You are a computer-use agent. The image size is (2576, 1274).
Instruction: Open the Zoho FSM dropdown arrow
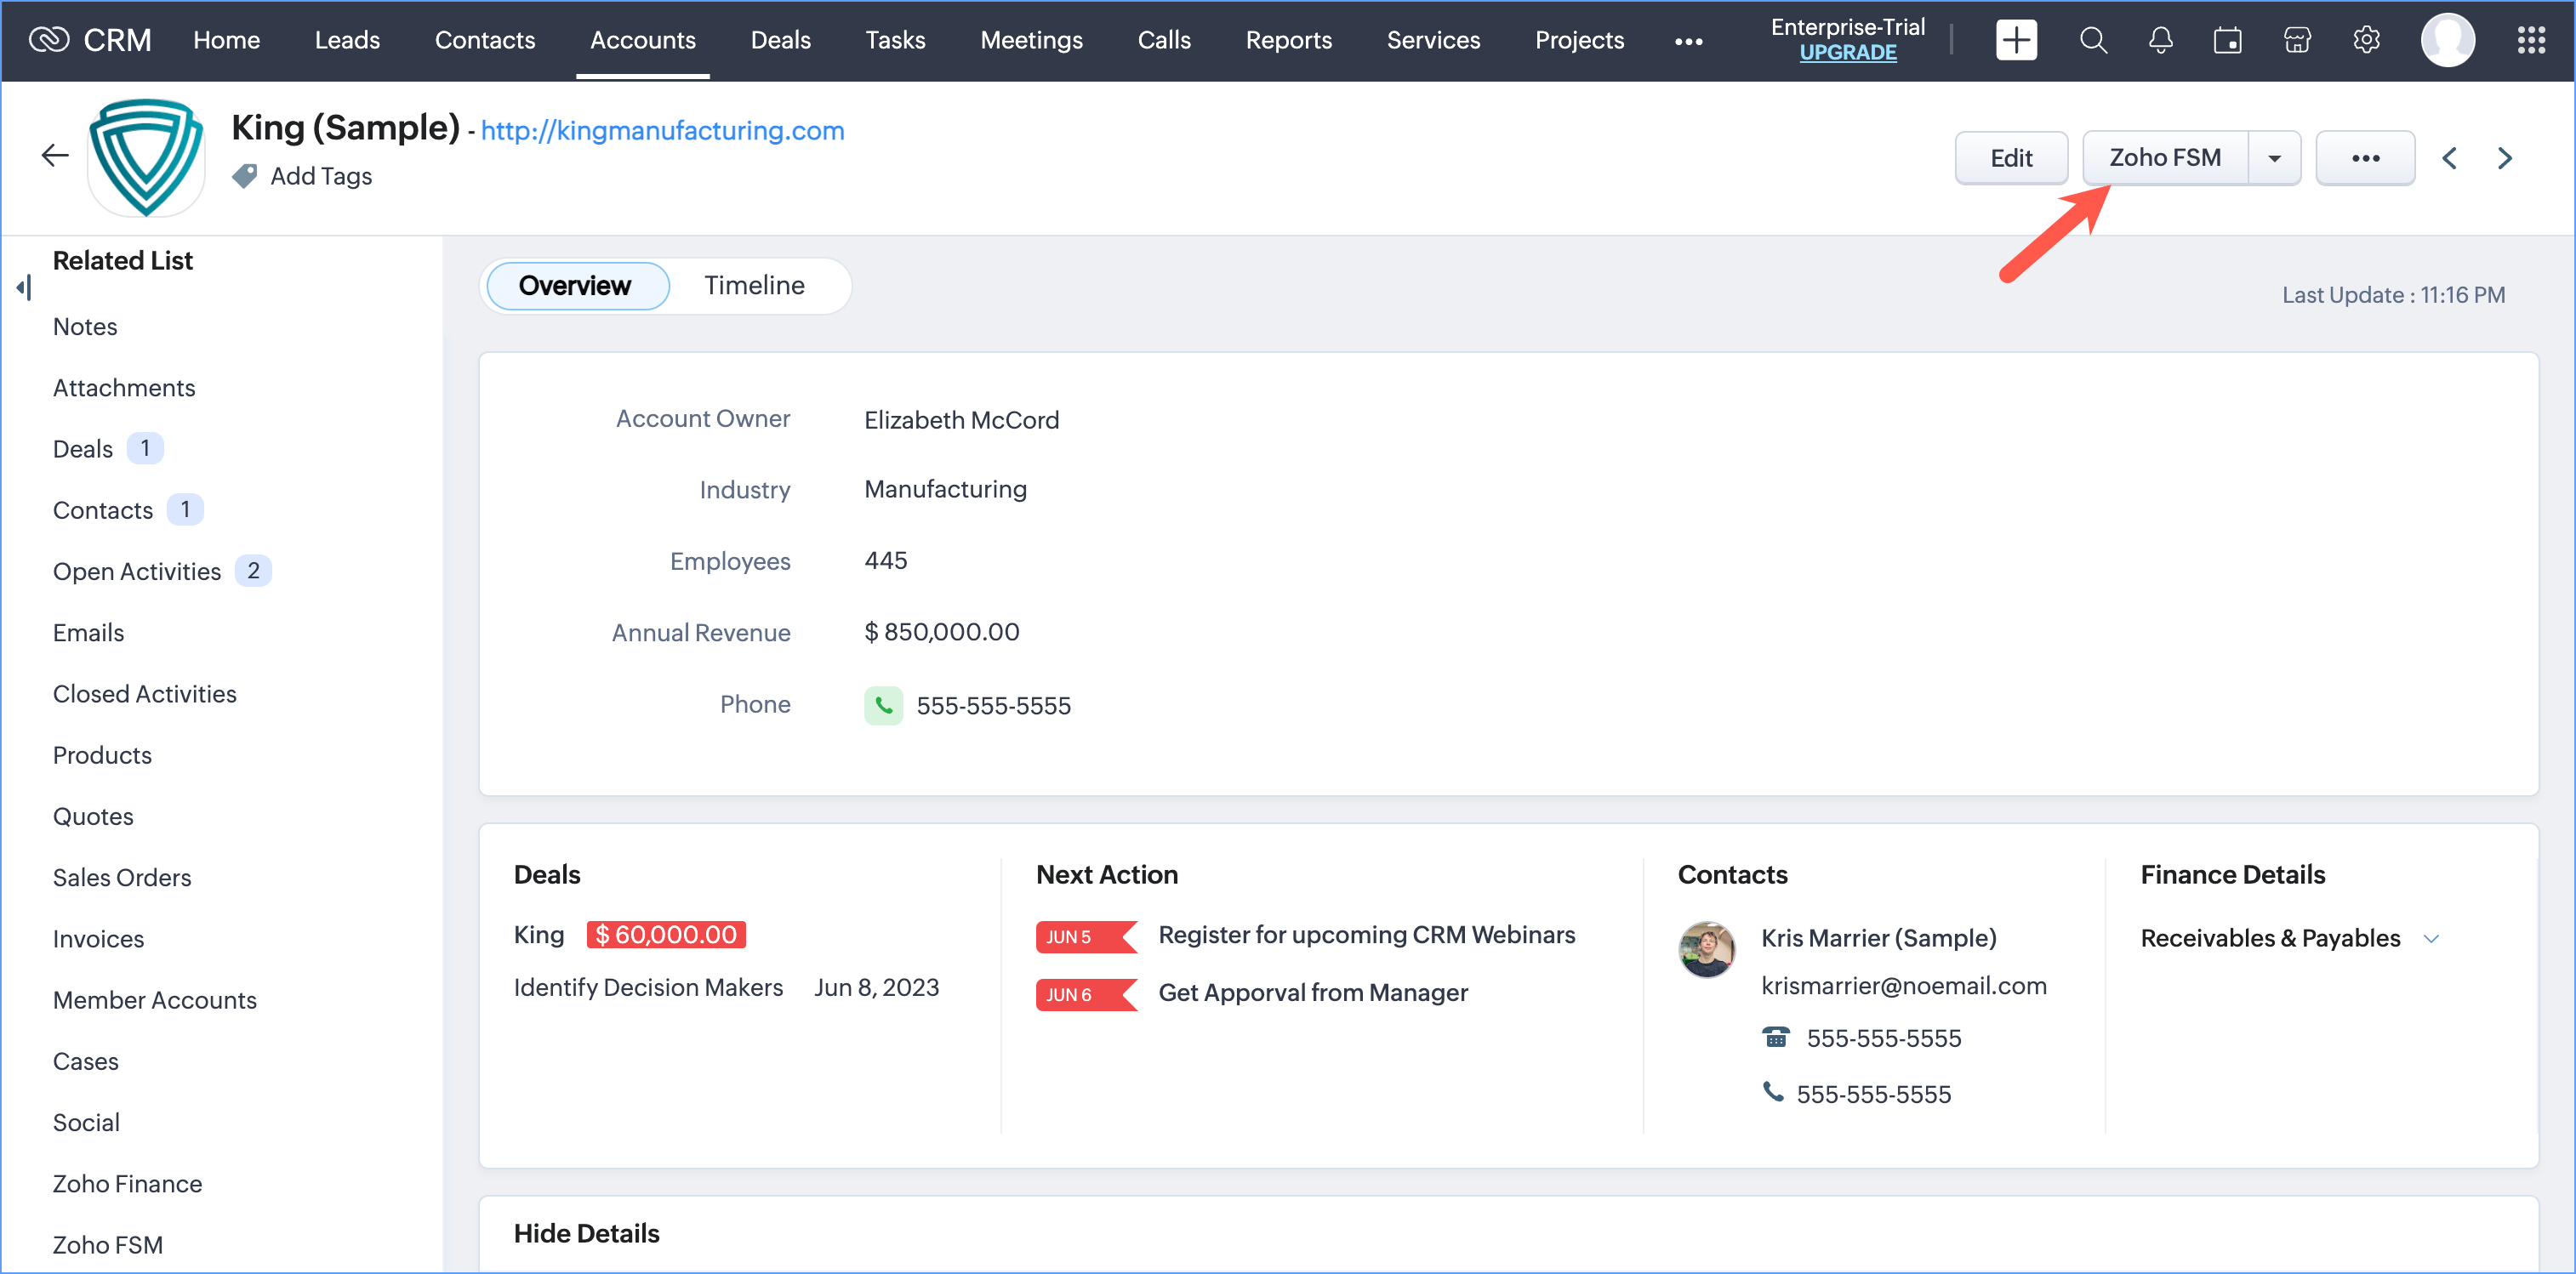pyautogui.click(x=2274, y=158)
